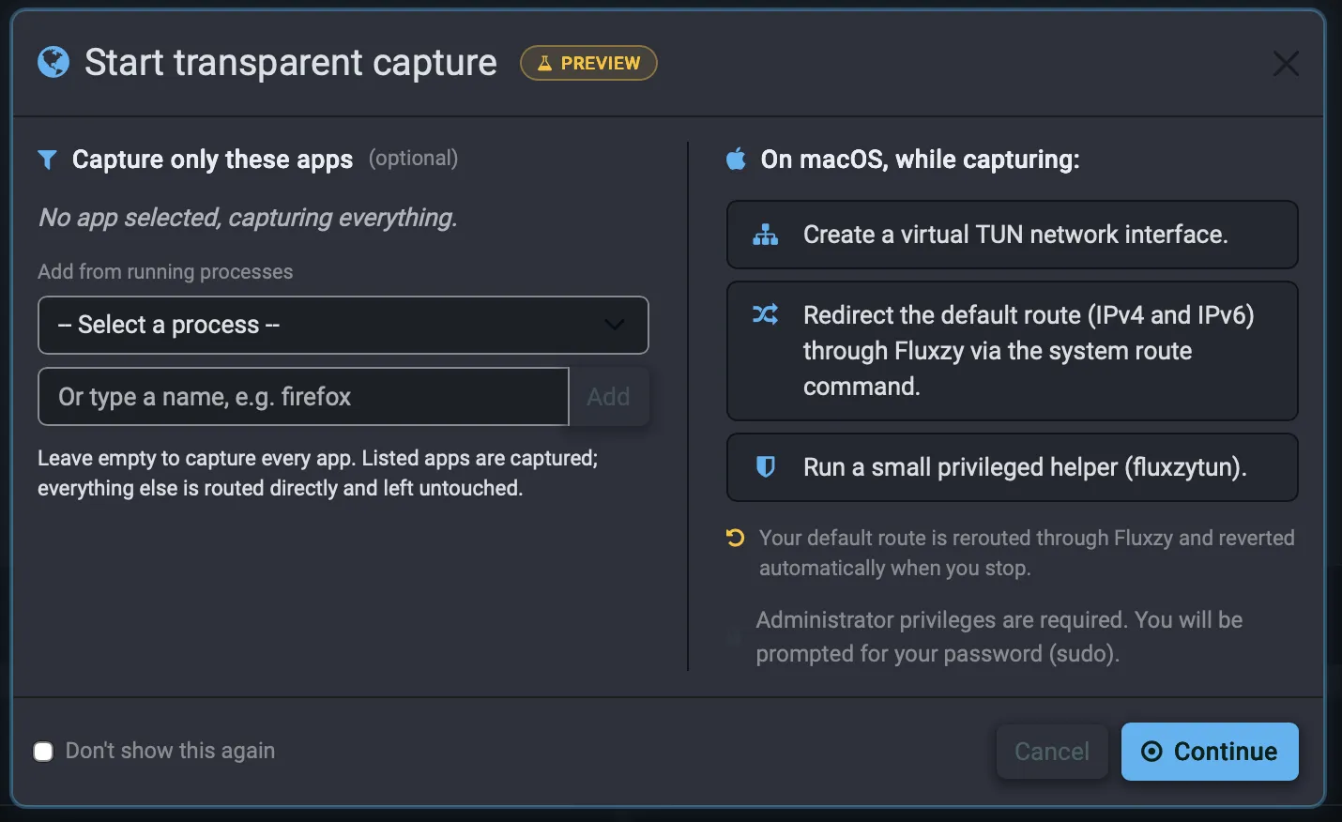Click Administrator privileges are required note
This screenshot has width=1342, height=822.
click(x=999, y=637)
